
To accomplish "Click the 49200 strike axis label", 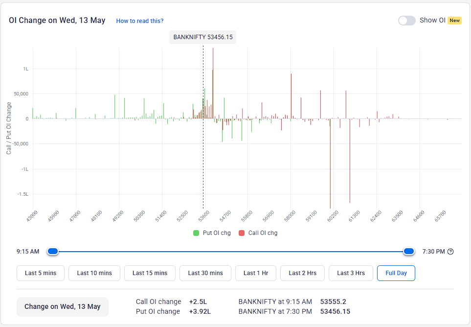I will [118, 216].
